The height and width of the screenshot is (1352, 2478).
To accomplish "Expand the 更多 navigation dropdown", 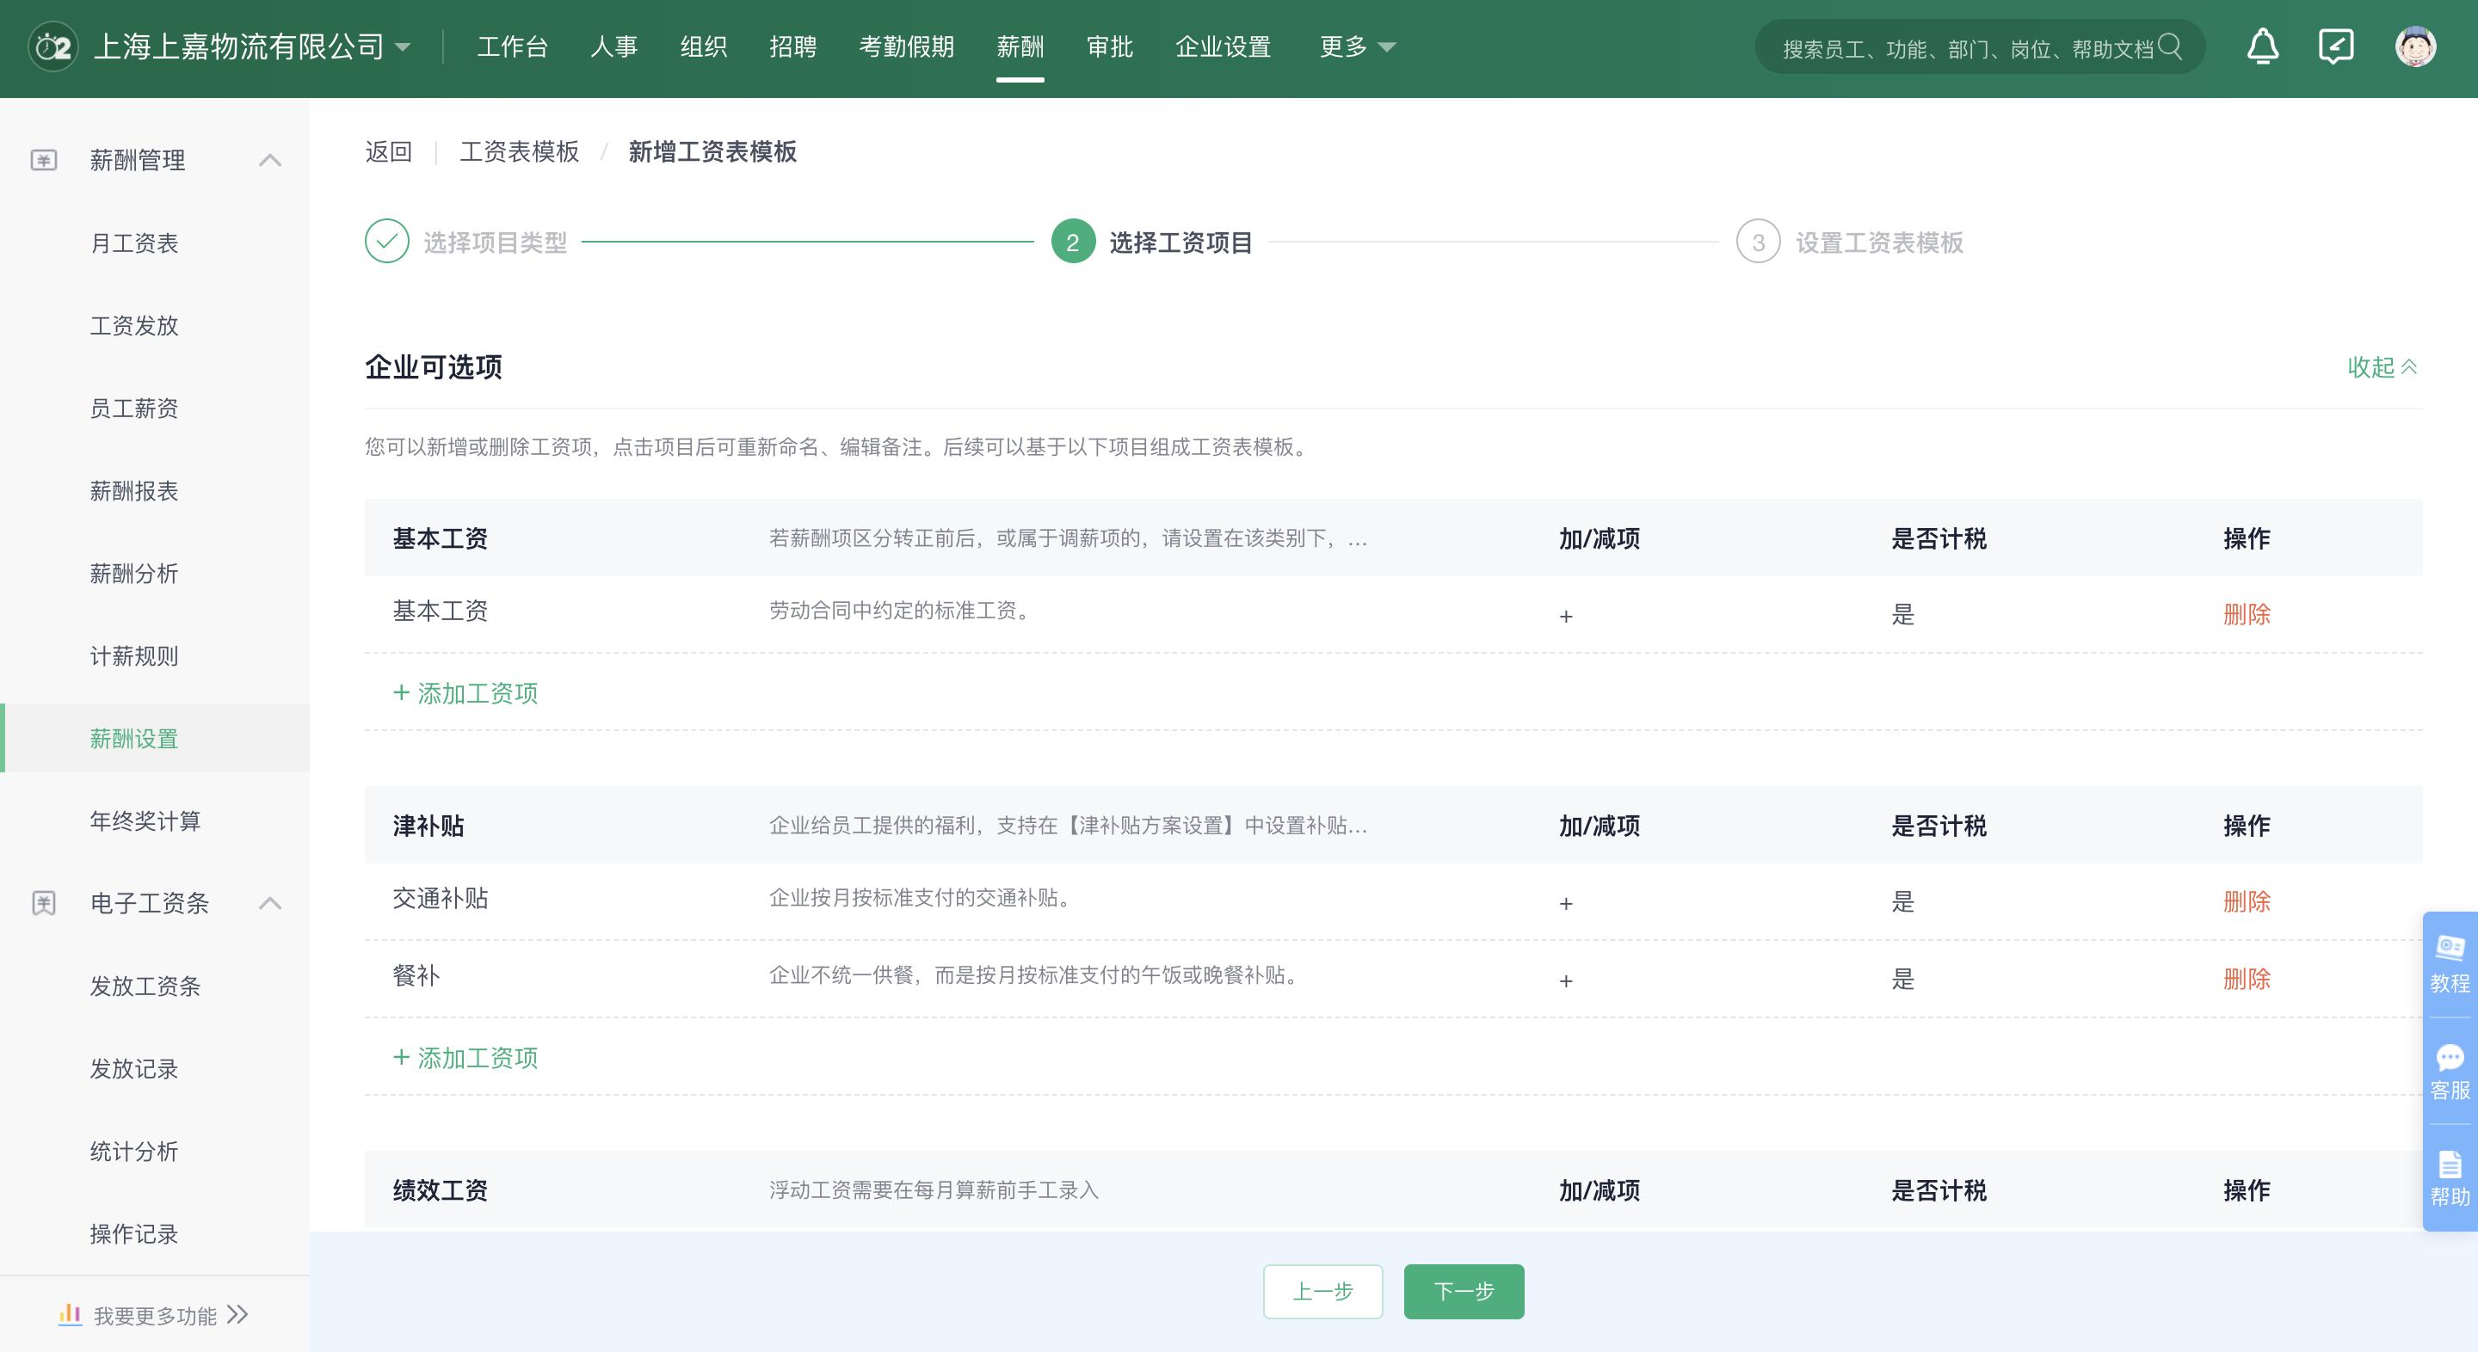I will [1354, 46].
